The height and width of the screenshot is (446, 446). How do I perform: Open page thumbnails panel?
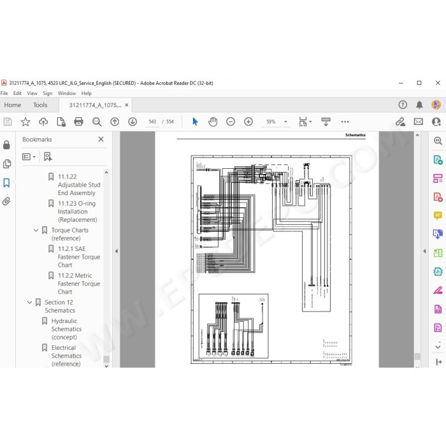pyautogui.click(x=7, y=164)
